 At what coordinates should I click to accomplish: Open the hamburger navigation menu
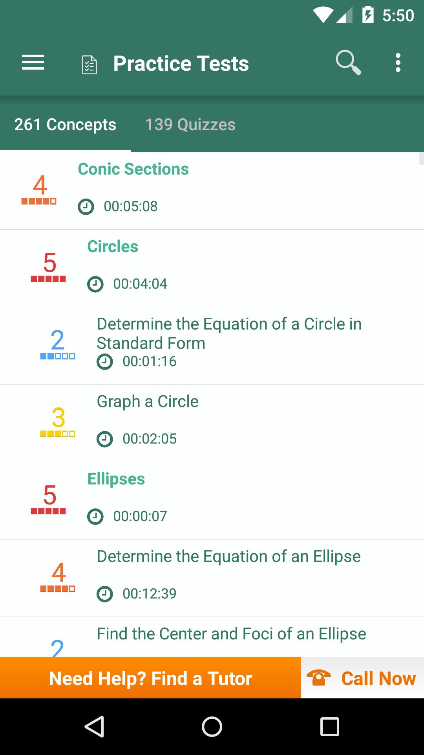click(33, 63)
